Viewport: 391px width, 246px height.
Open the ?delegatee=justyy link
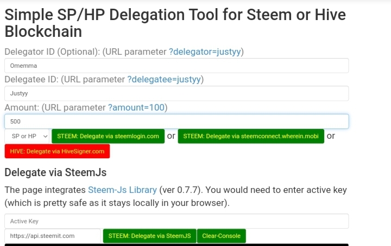[x=164, y=79]
